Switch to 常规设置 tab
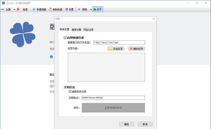Screen dimensions: 211x129 pyautogui.click(x=64, y=30)
